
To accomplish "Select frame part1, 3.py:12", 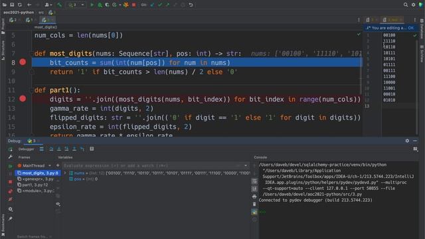I will 33,185.
